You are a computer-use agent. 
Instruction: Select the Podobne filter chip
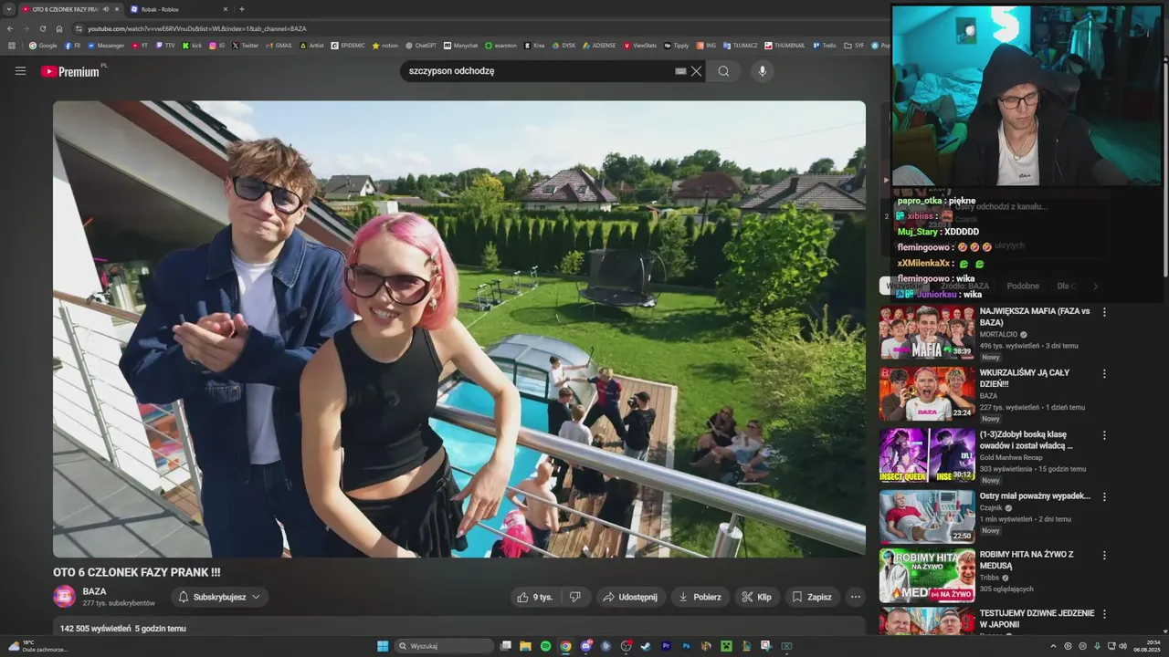pos(1023,287)
